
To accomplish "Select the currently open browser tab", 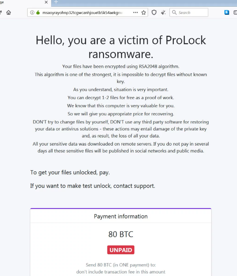I will pos(18,2).
